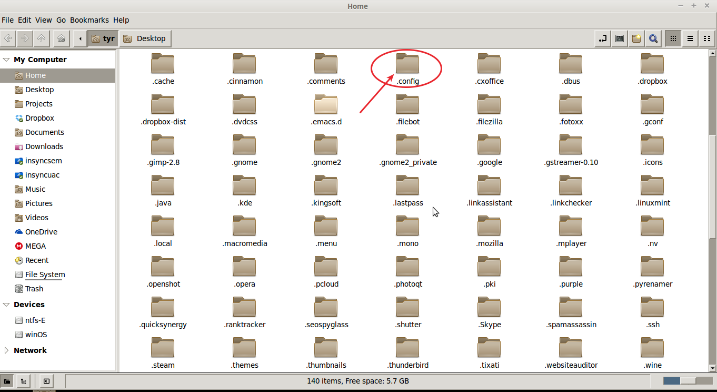Select the .filezilla folder icon
This screenshot has width=717, height=392.
coord(489,104)
